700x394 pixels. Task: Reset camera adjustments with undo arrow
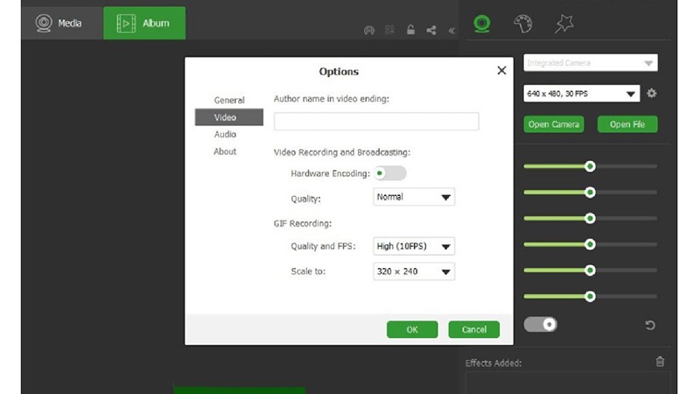click(650, 326)
